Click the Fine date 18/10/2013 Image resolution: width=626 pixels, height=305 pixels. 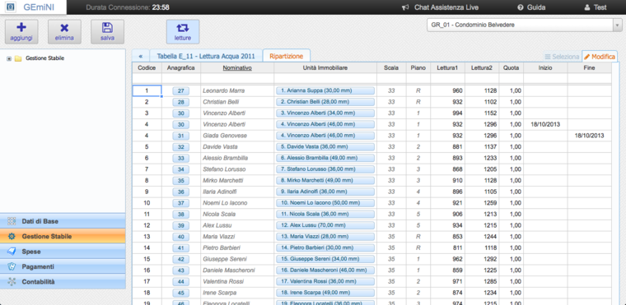(x=589, y=136)
